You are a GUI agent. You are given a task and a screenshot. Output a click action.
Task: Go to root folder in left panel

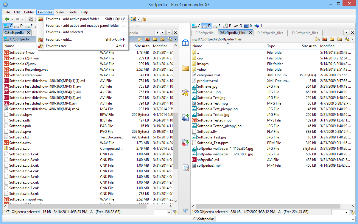click(162, 39)
